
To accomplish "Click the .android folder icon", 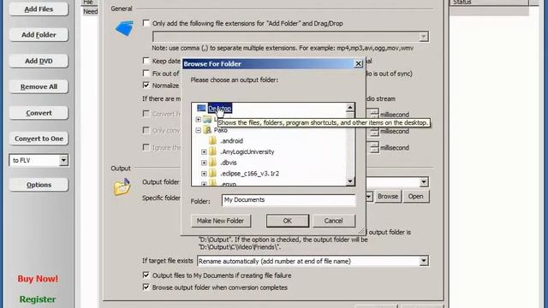I will point(212,140).
